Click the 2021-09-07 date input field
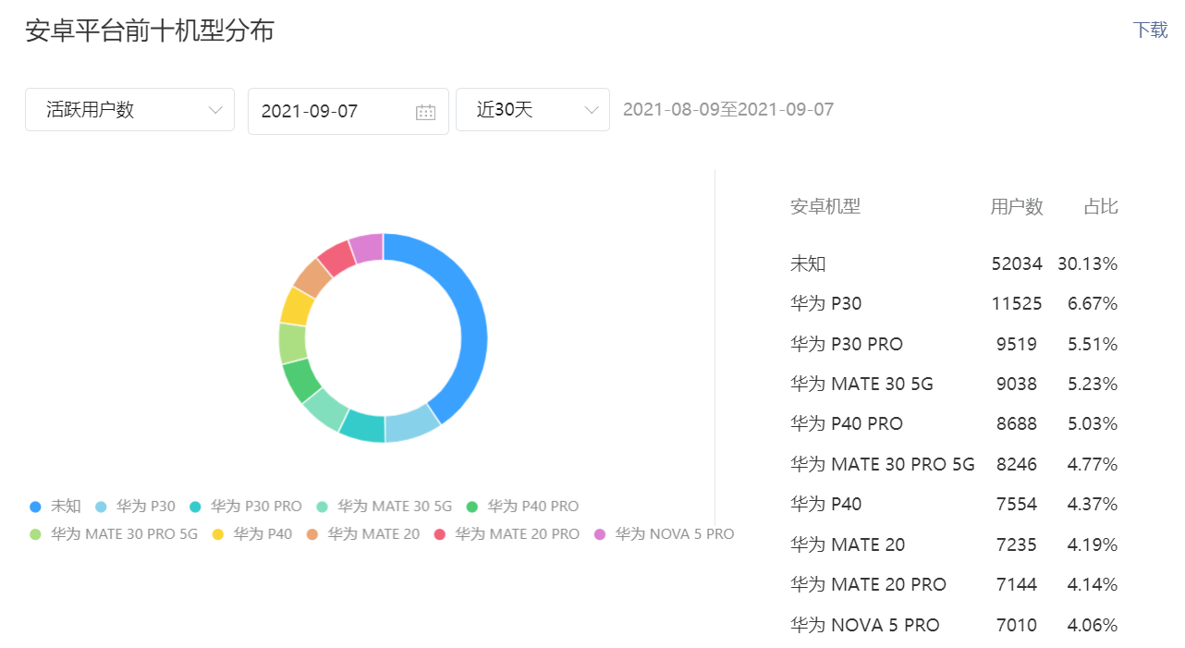Image resolution: width=1185 pixels, height=648 pixels. point(348,111)
